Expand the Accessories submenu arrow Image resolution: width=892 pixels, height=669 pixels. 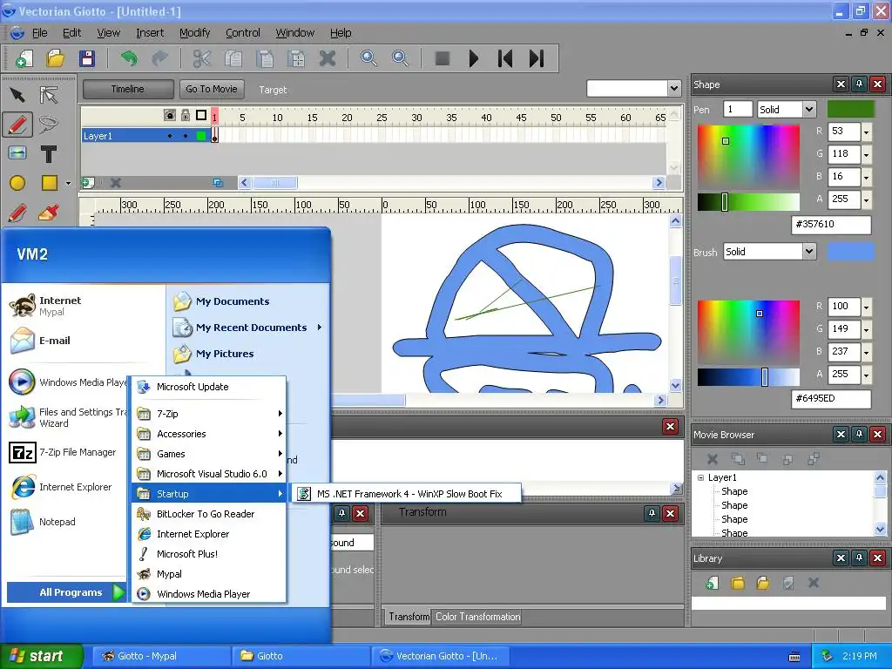click(280, 434)
